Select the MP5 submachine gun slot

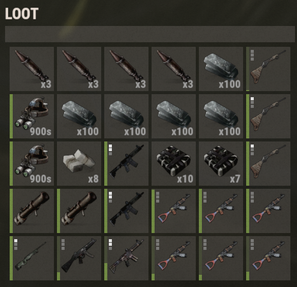click(79, 258)
